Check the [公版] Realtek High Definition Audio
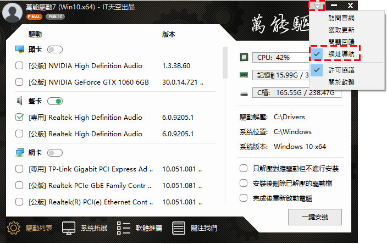The width and height of the screenshot is (387, 244). (x=19, y=134)
